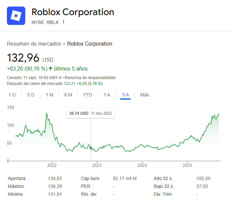Switch chart to 6 M range
The width and height of the screenshot is (234, 201).
68,95
